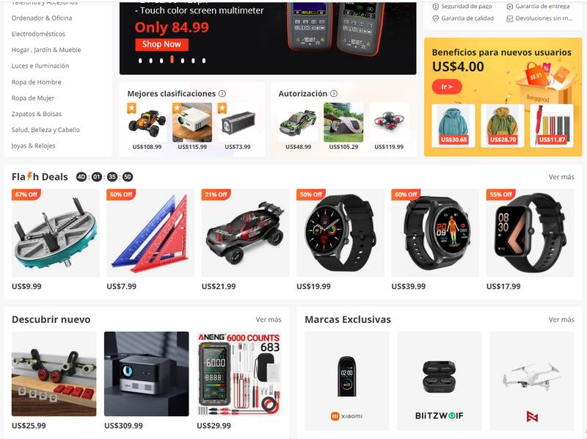Expand Ver más in Marcas Exclusivas
The width and height of the screenshot is (587, 439).
[561, 319]
